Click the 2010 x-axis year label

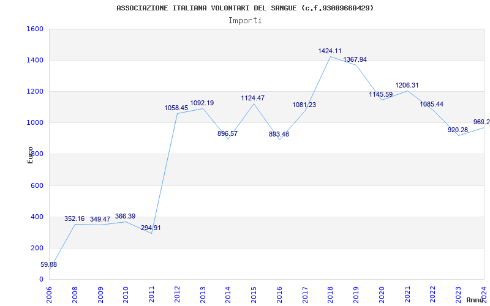pyautogui.click(x=126, y=294)
